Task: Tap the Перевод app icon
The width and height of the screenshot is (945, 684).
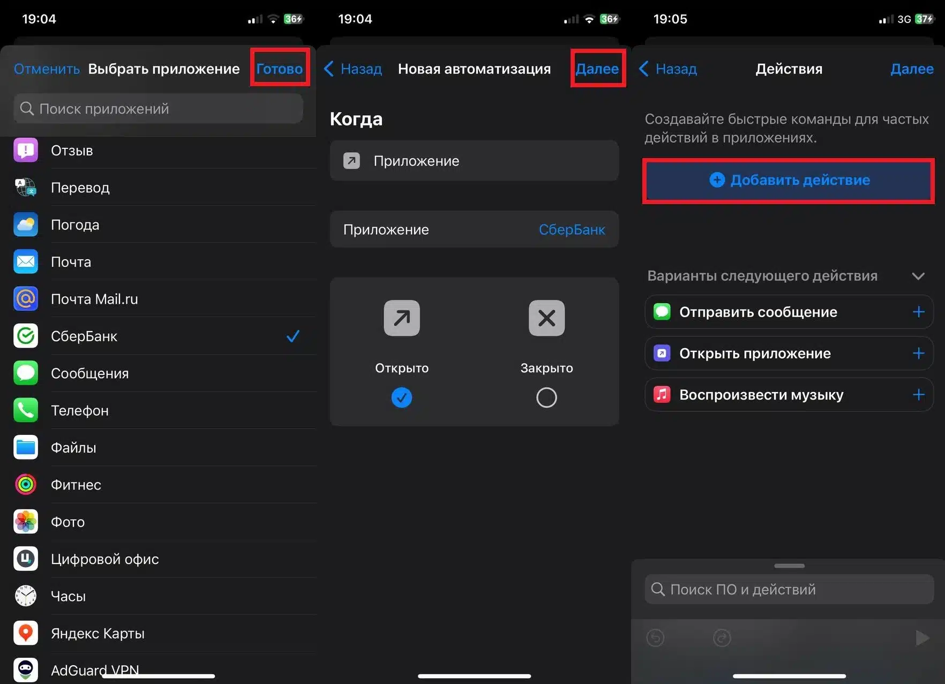Action: 25,187
